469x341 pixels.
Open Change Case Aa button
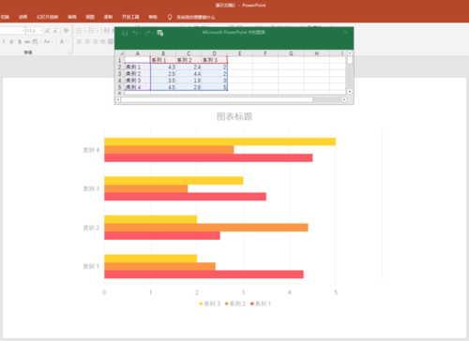pos(47,41)
